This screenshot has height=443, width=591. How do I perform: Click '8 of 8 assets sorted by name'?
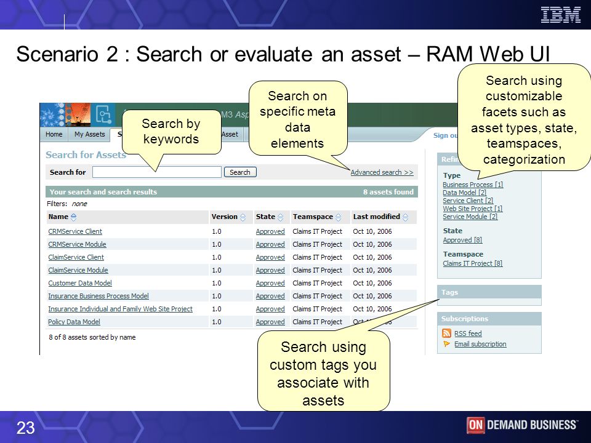click(x=92, y=337)
